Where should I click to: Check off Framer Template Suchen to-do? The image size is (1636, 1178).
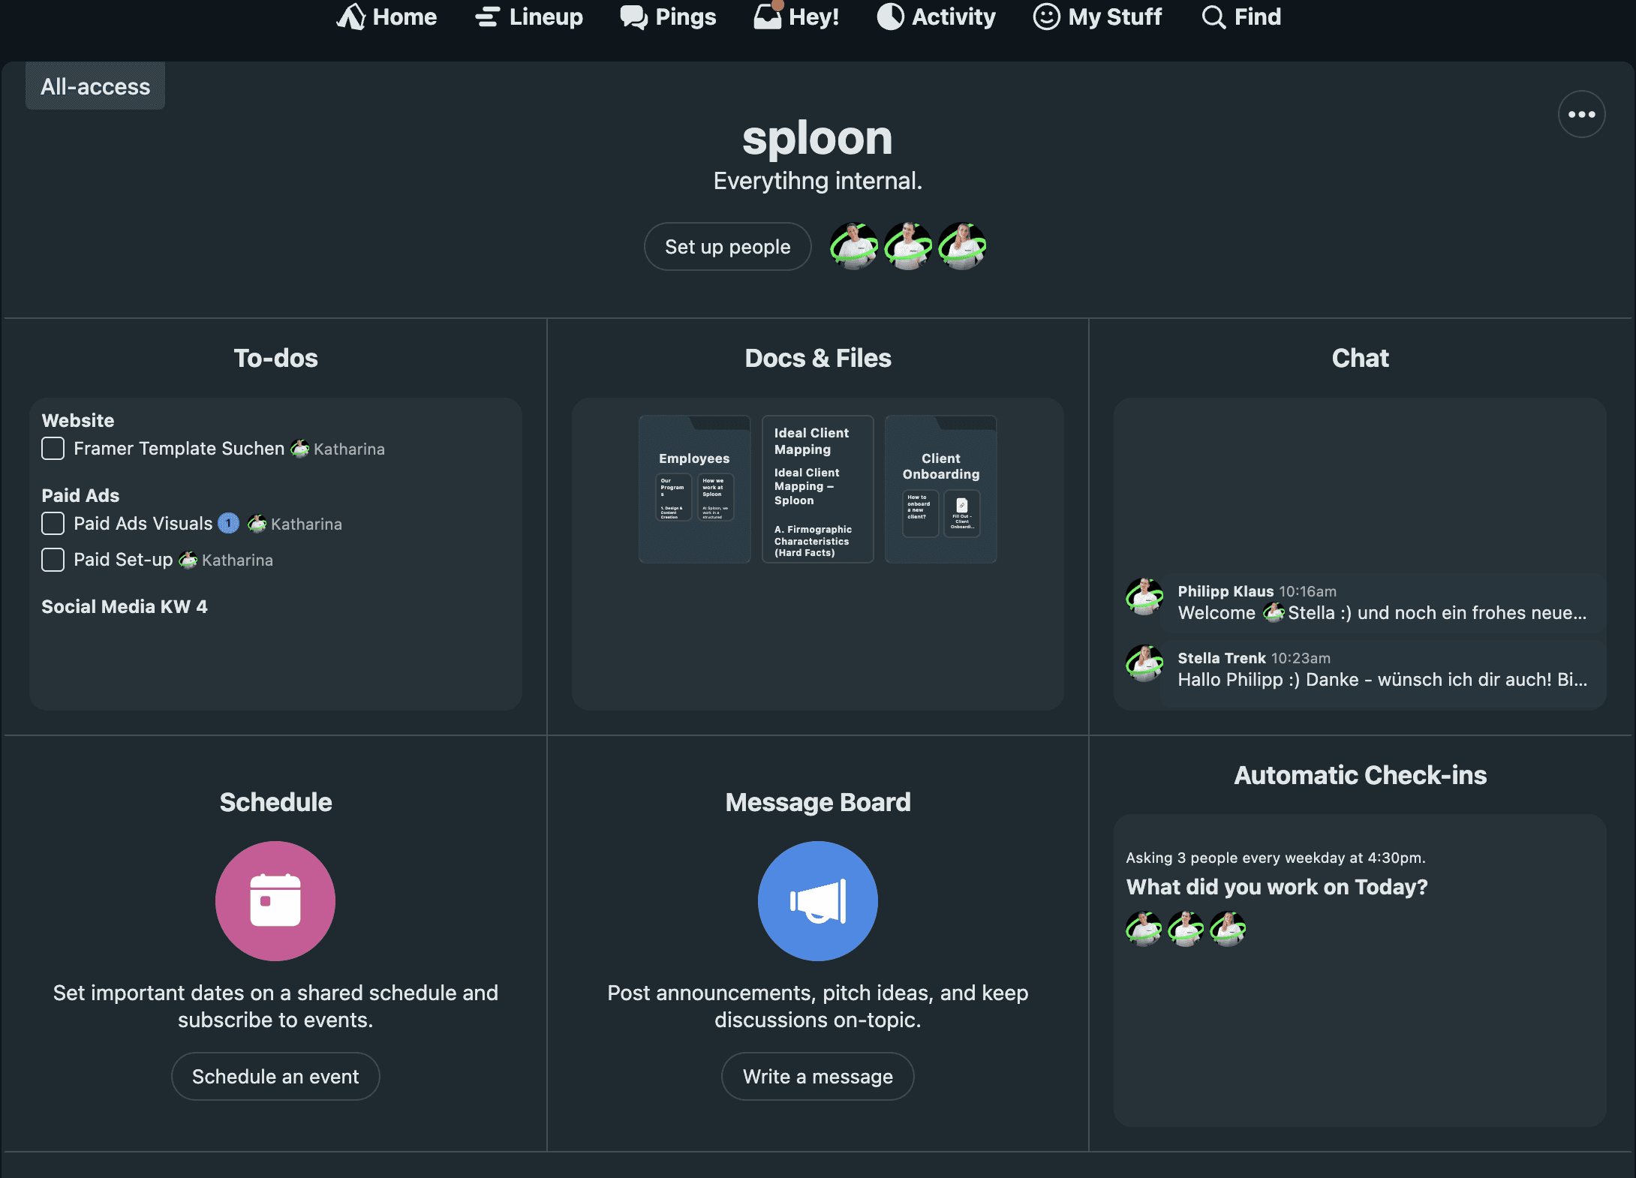click(53, 449)
